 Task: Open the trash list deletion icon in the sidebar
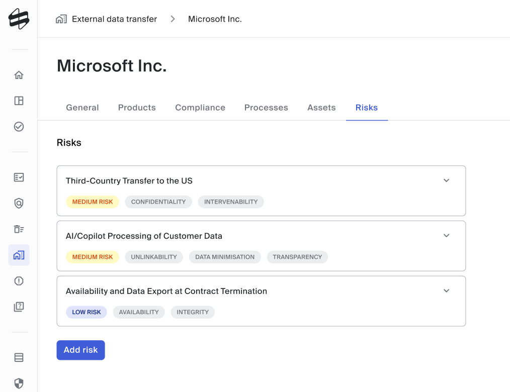(x=19, y=229)
